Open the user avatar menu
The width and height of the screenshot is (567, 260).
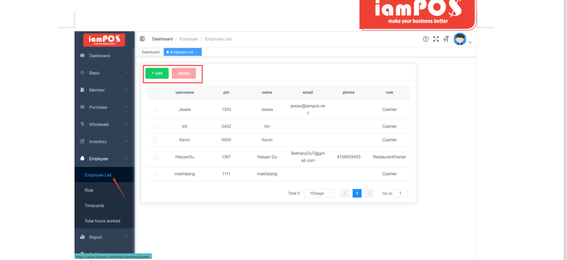[461, 40]
